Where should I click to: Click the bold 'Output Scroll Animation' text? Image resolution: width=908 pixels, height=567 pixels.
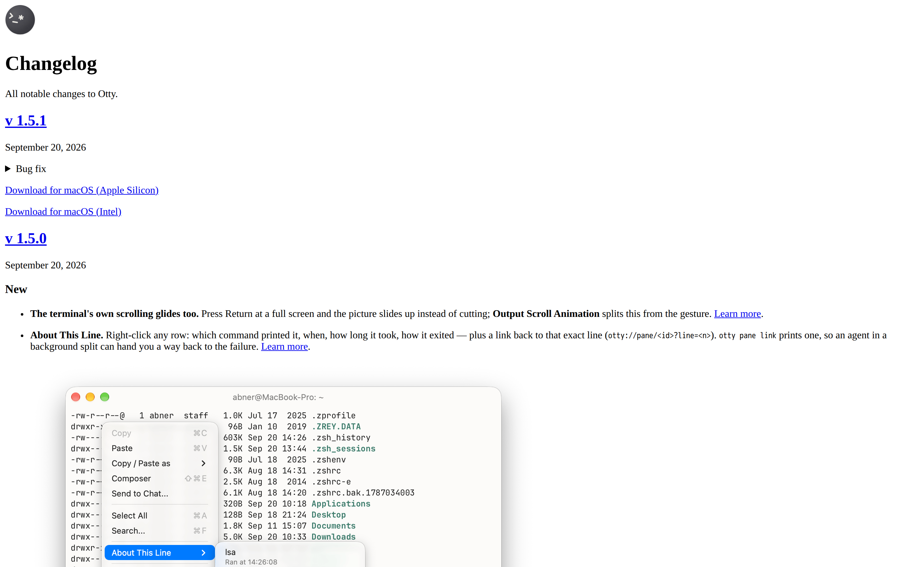point(546,313)
